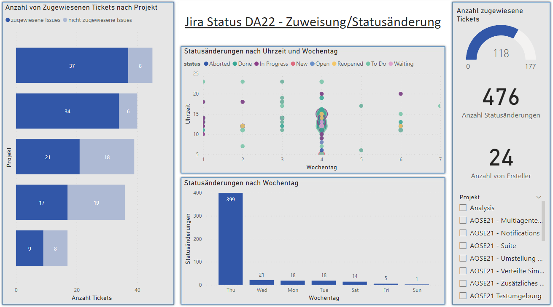Click the To Do legend marker

tap(368, 64)
